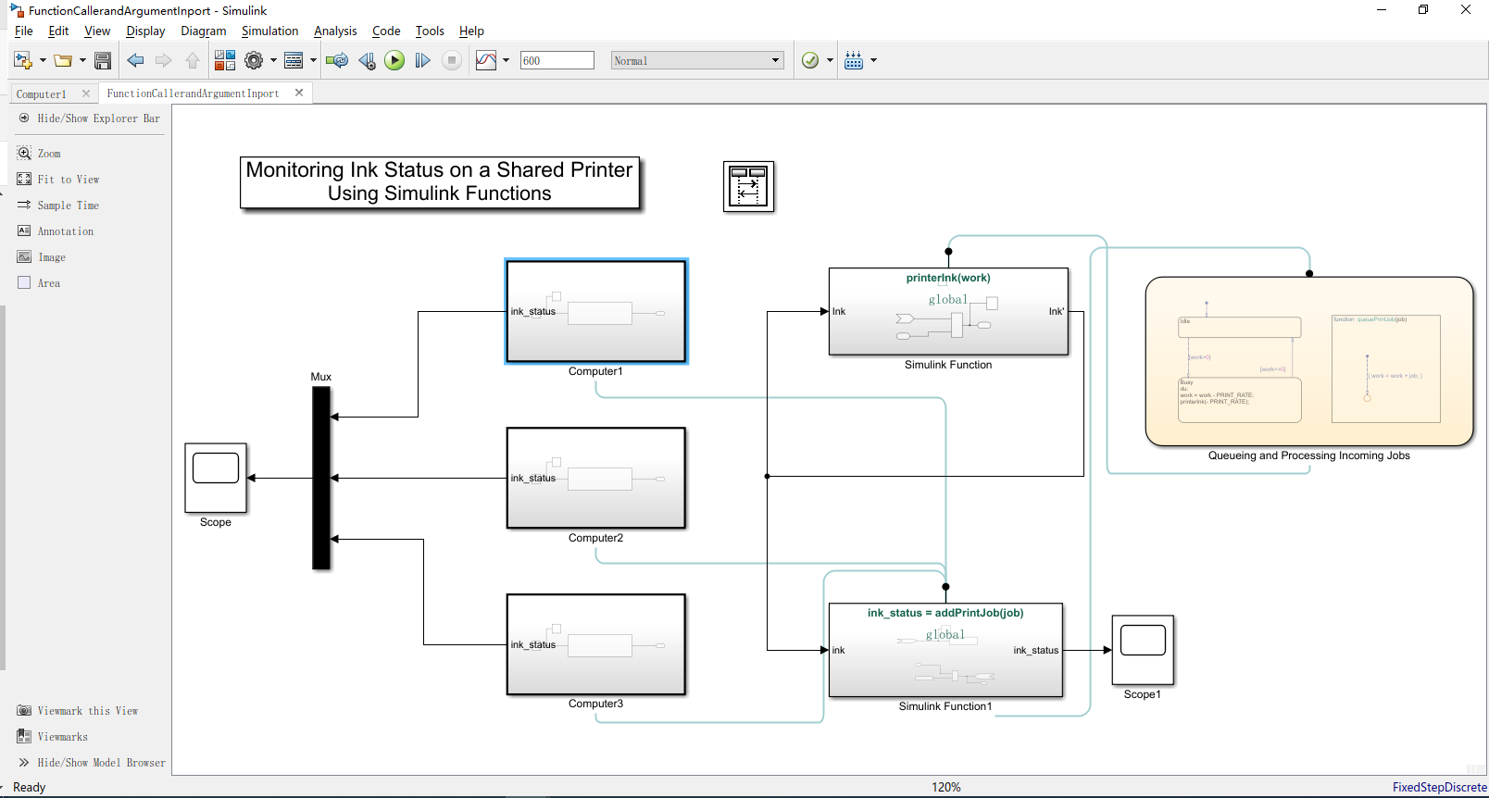Click the forward navigation arrow
This screenshot has height=798, width=1489.
pyautogui.click(x=164, y=61)
